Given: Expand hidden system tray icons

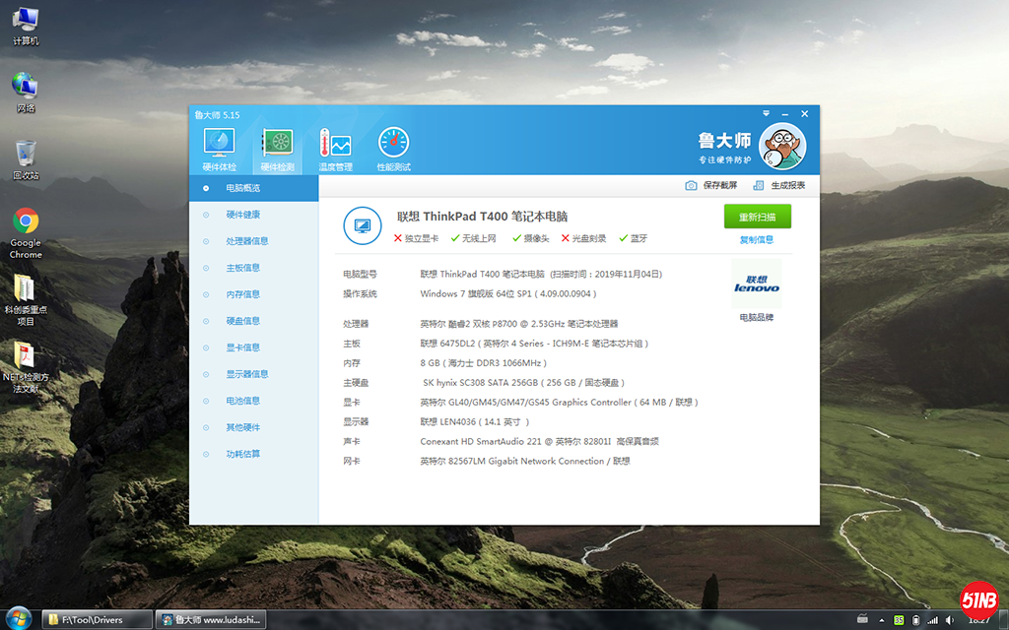Looking at the screenshot, I should pyautogui.click(x=882, y=620).
